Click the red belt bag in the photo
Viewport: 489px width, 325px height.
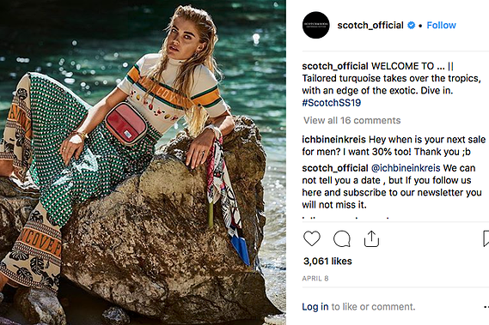(126, 123)
